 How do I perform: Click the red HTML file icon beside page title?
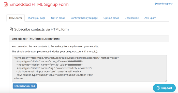click(6, 4)
